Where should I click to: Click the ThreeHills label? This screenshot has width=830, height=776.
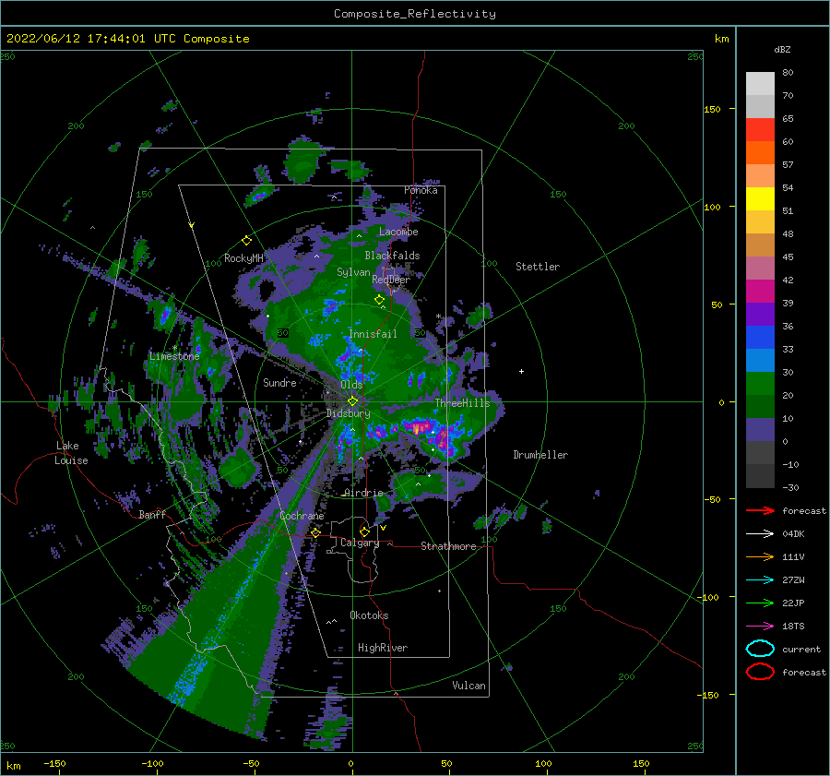462,403
